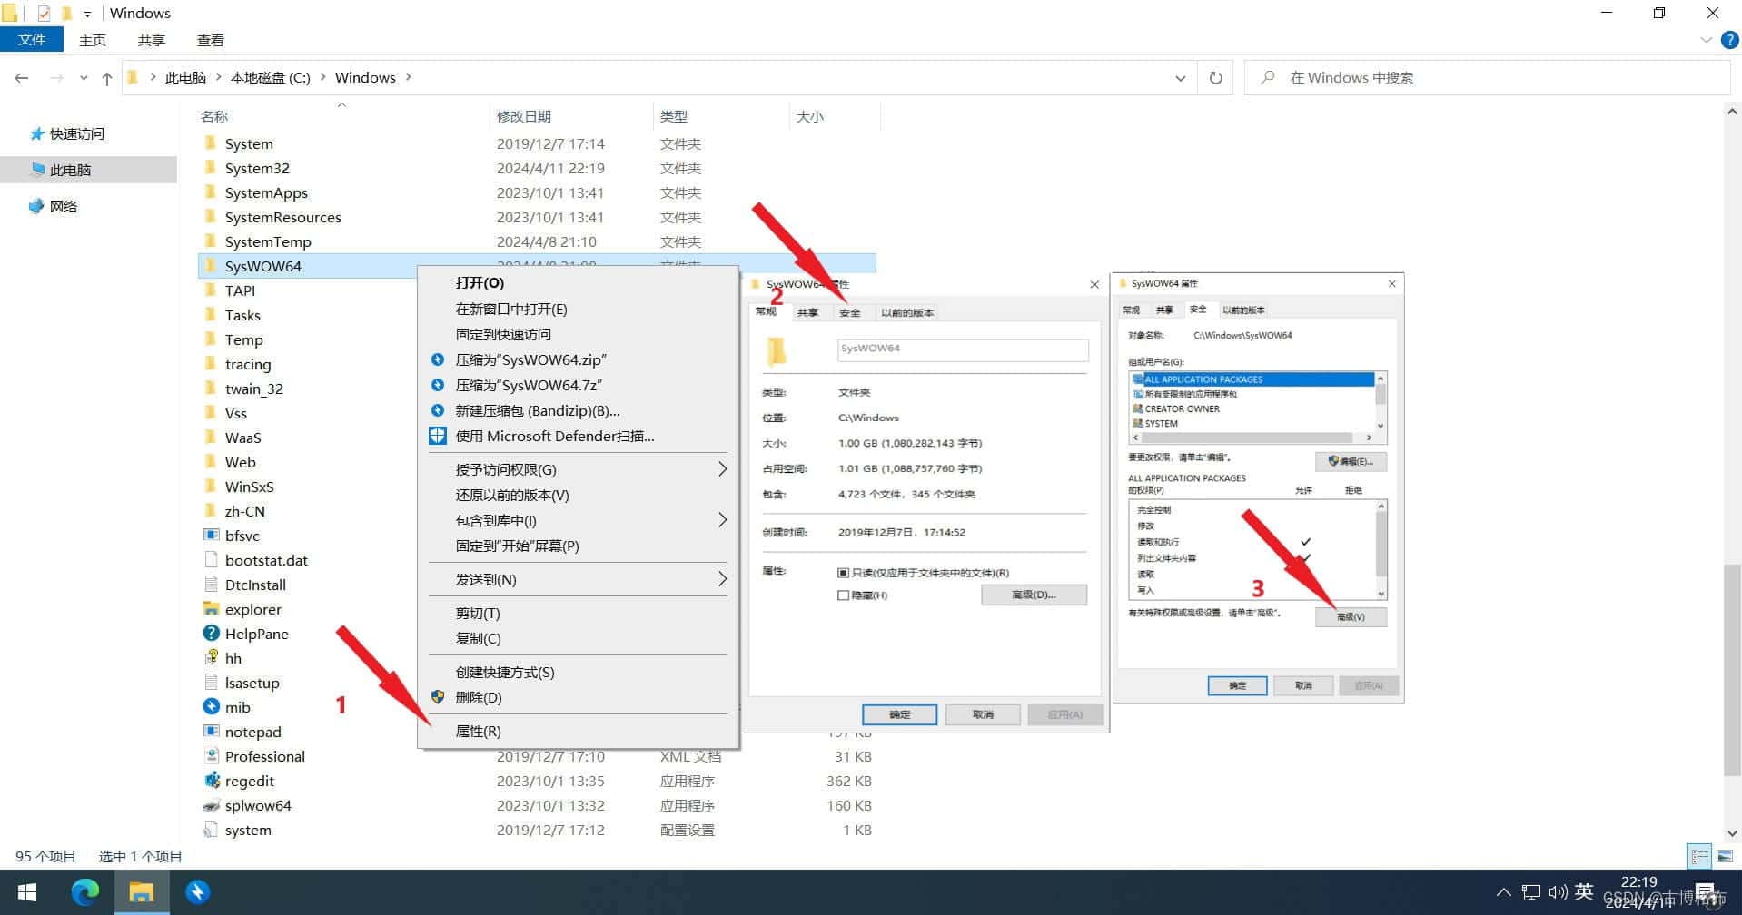Switch to large icons view button
Screen dimensions: 1742x915
(1724, 856)
